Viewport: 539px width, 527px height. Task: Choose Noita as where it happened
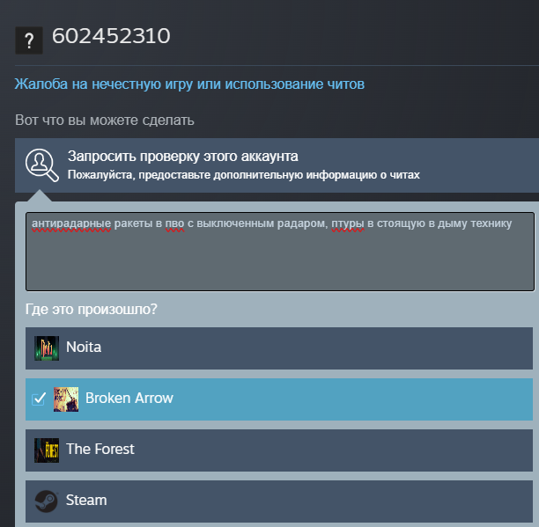[x=279, y=348]
